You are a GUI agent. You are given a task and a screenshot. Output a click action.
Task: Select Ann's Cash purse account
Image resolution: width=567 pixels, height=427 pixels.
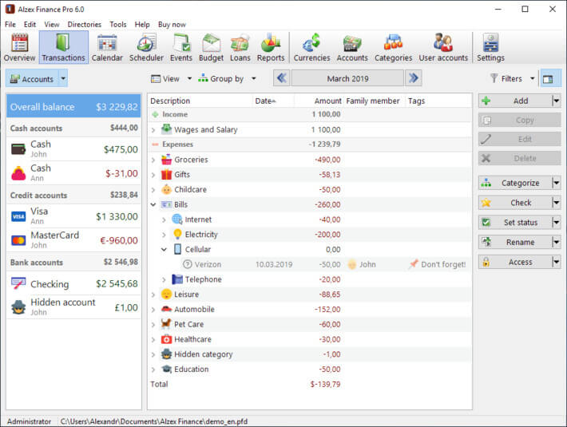(73, 172)
